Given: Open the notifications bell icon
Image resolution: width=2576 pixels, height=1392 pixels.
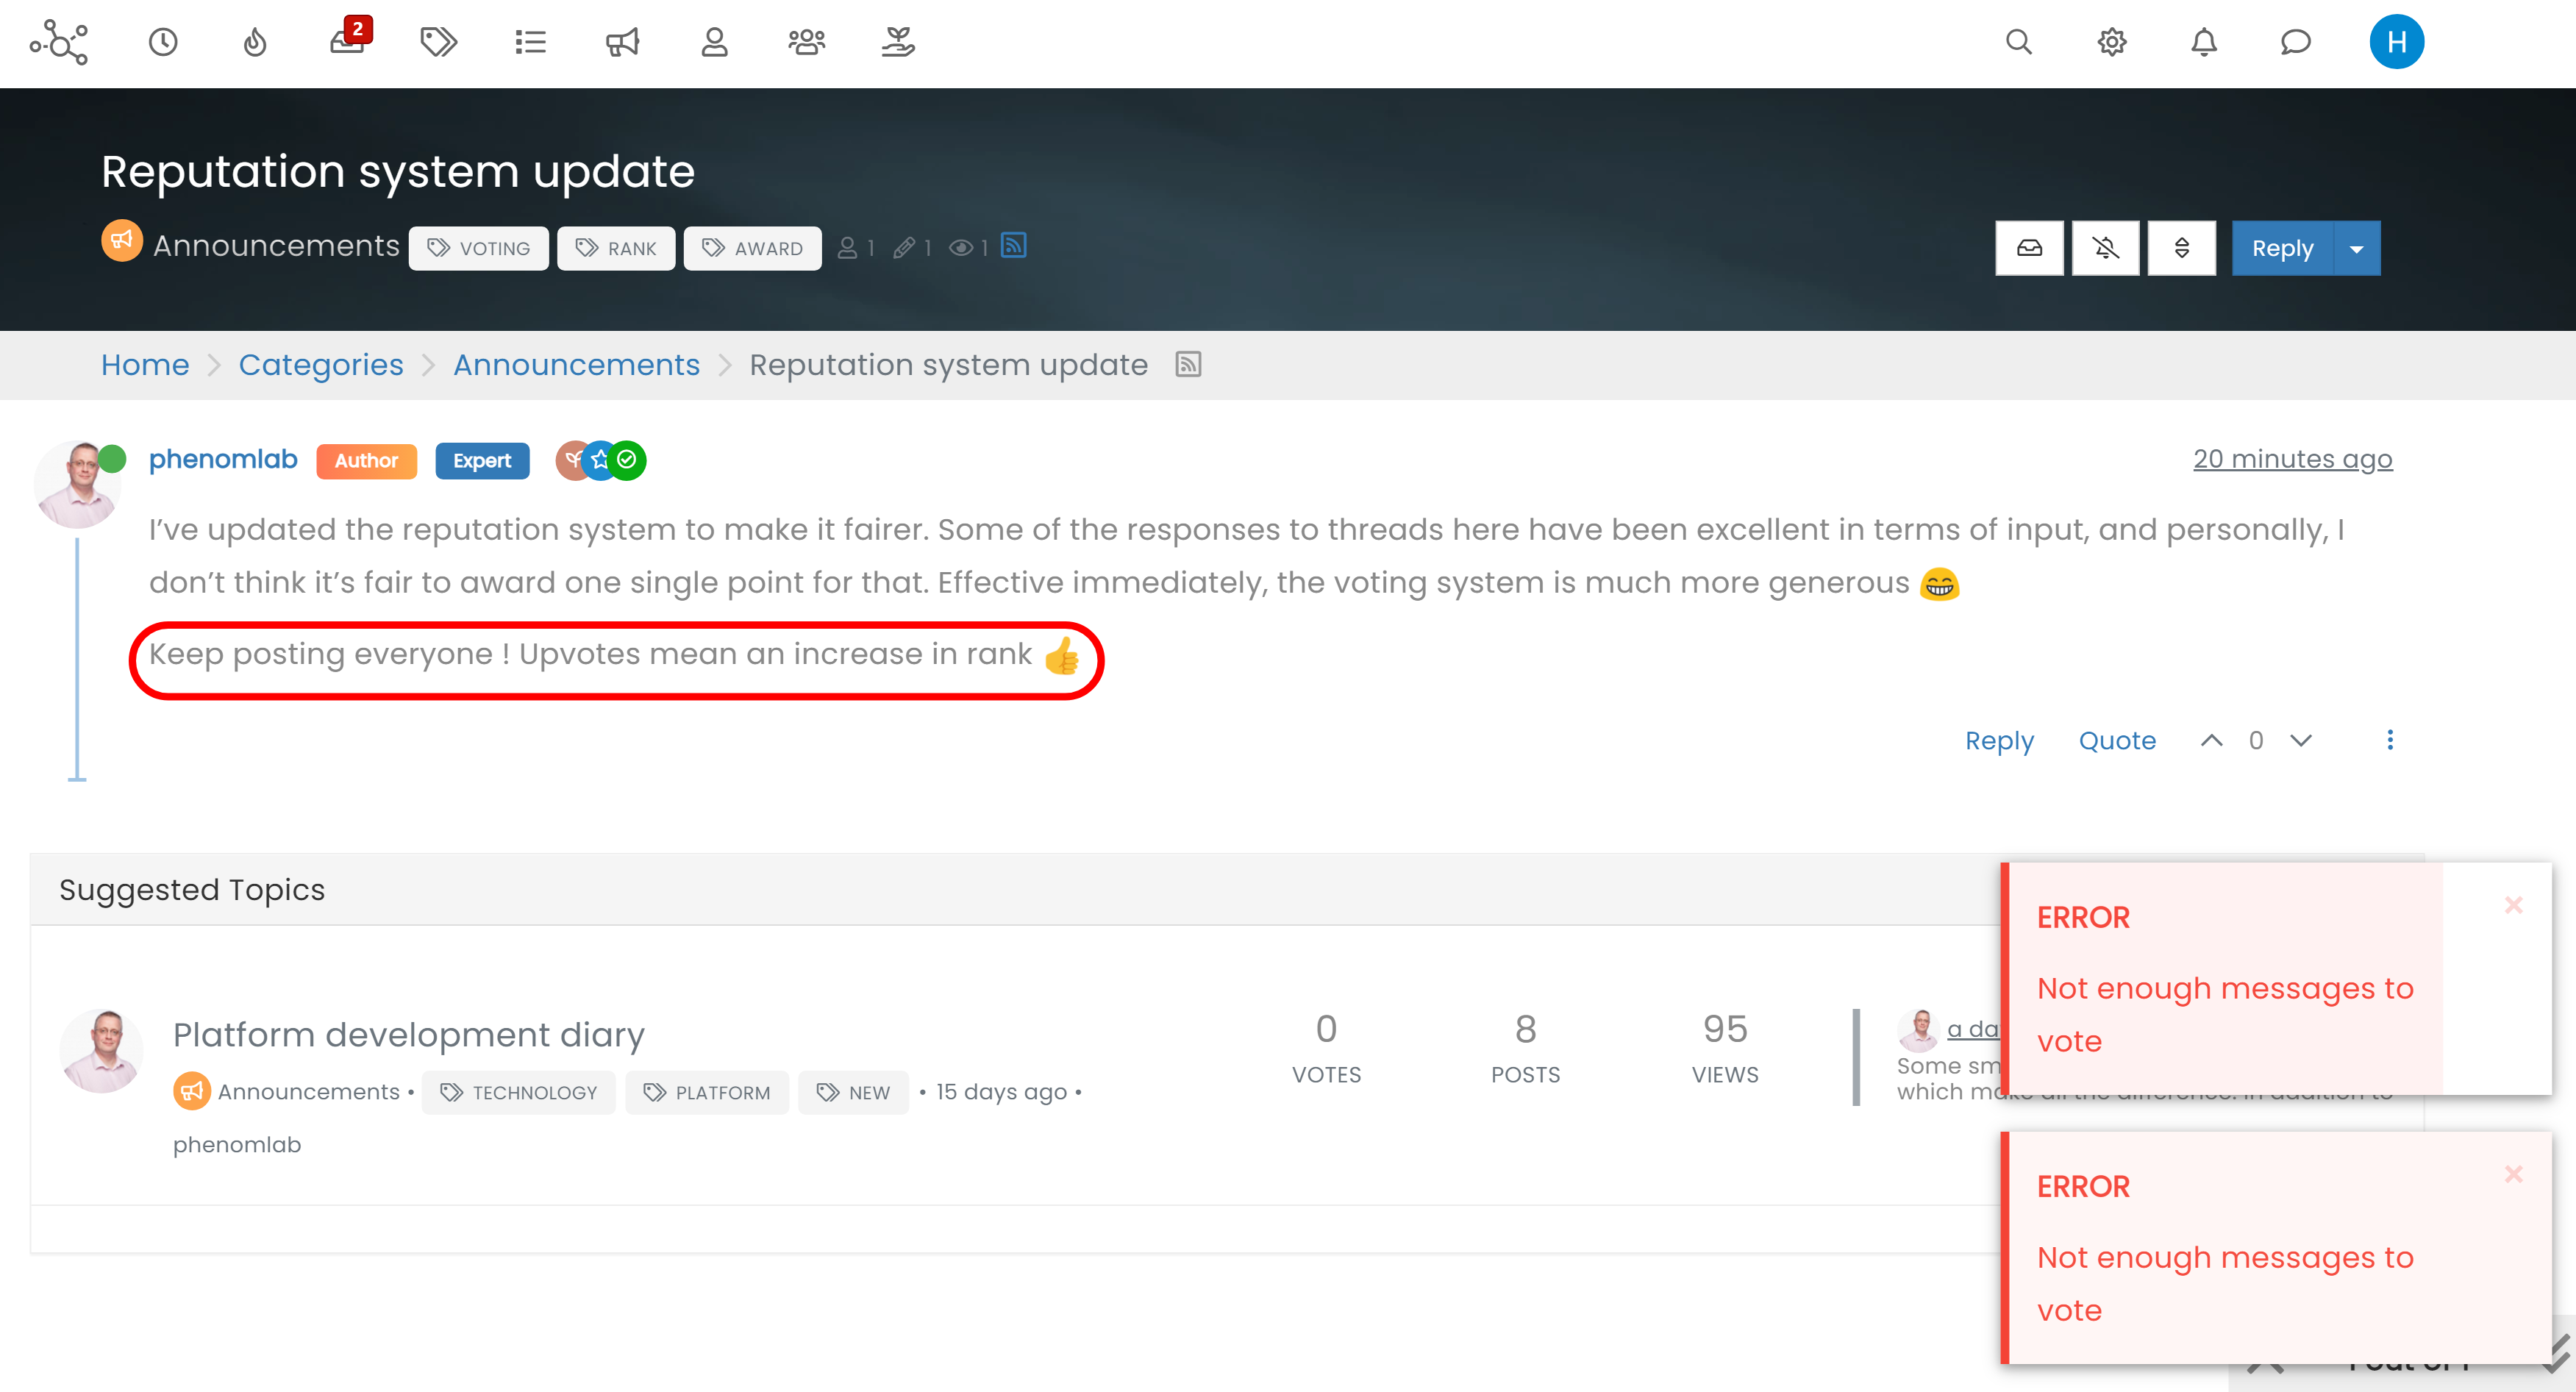Looking at the screenshot, I should click(x=2203, y=42).
